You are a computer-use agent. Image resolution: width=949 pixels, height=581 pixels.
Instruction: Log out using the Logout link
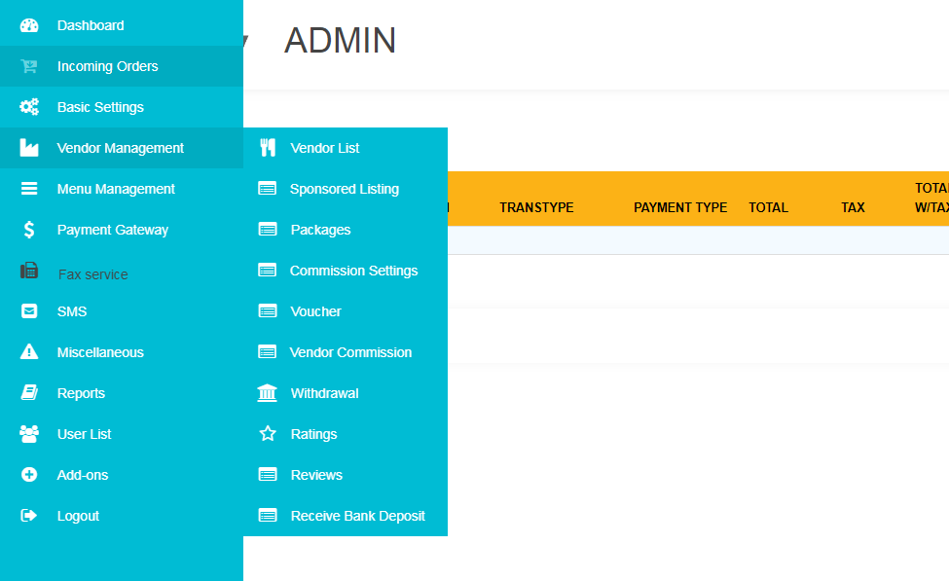pyautogui.click(x=78, y=516)
